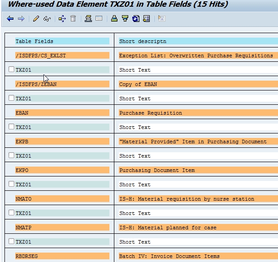Click the Table Fields column header
This screenshot has width=278, height=262.
coord(62,41)
